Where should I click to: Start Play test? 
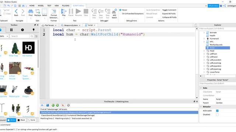[64, 12]
